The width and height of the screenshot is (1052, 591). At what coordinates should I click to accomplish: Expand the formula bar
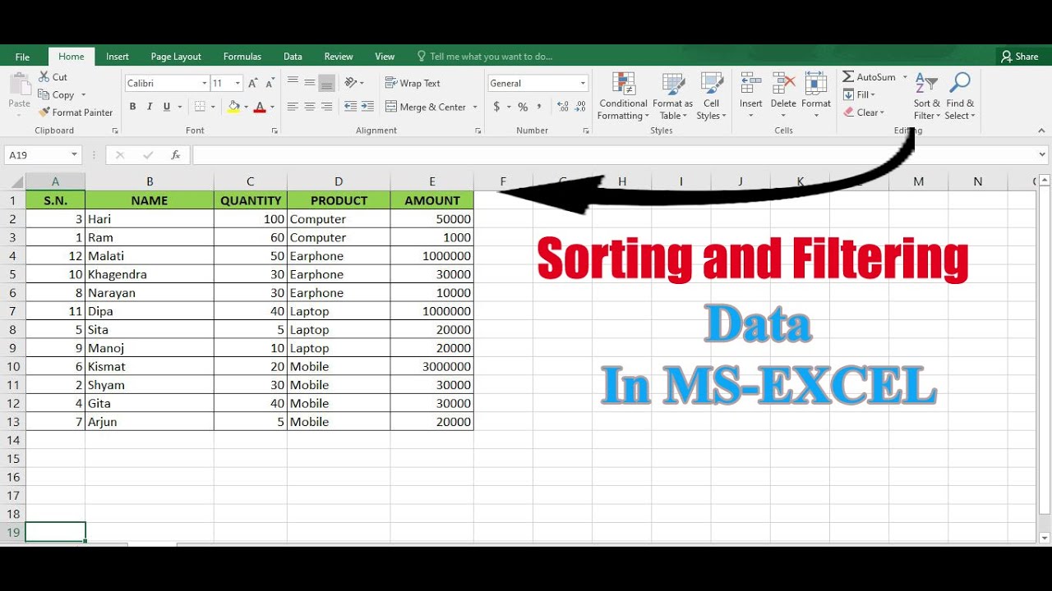(x=1043, y=155)
